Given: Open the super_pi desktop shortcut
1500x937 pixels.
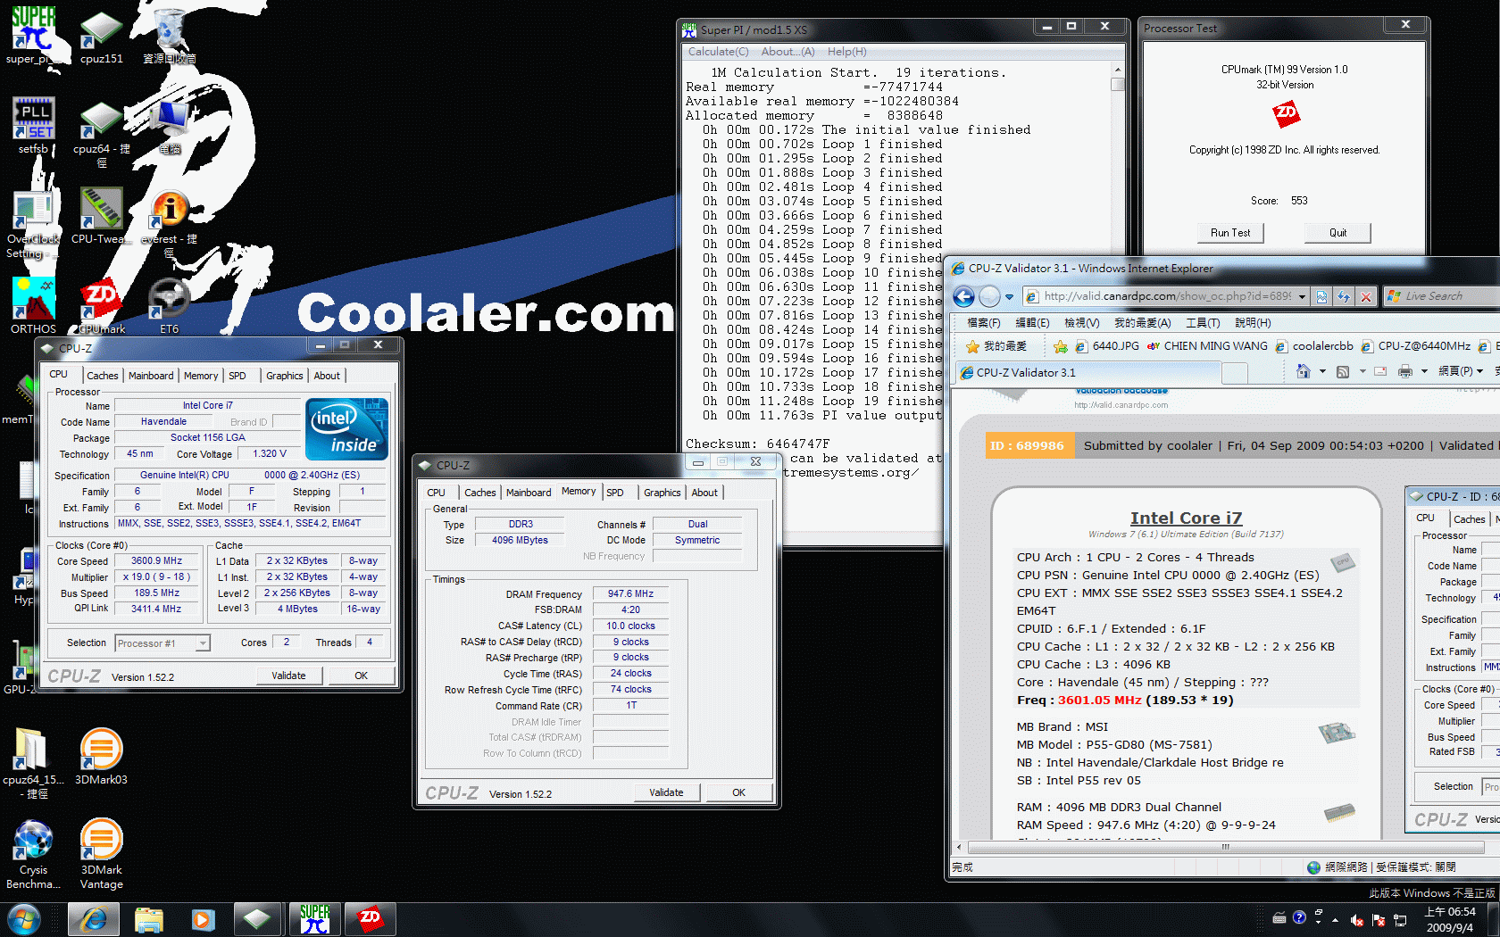Looking at the screenshot, I should (x=33, y=36).
